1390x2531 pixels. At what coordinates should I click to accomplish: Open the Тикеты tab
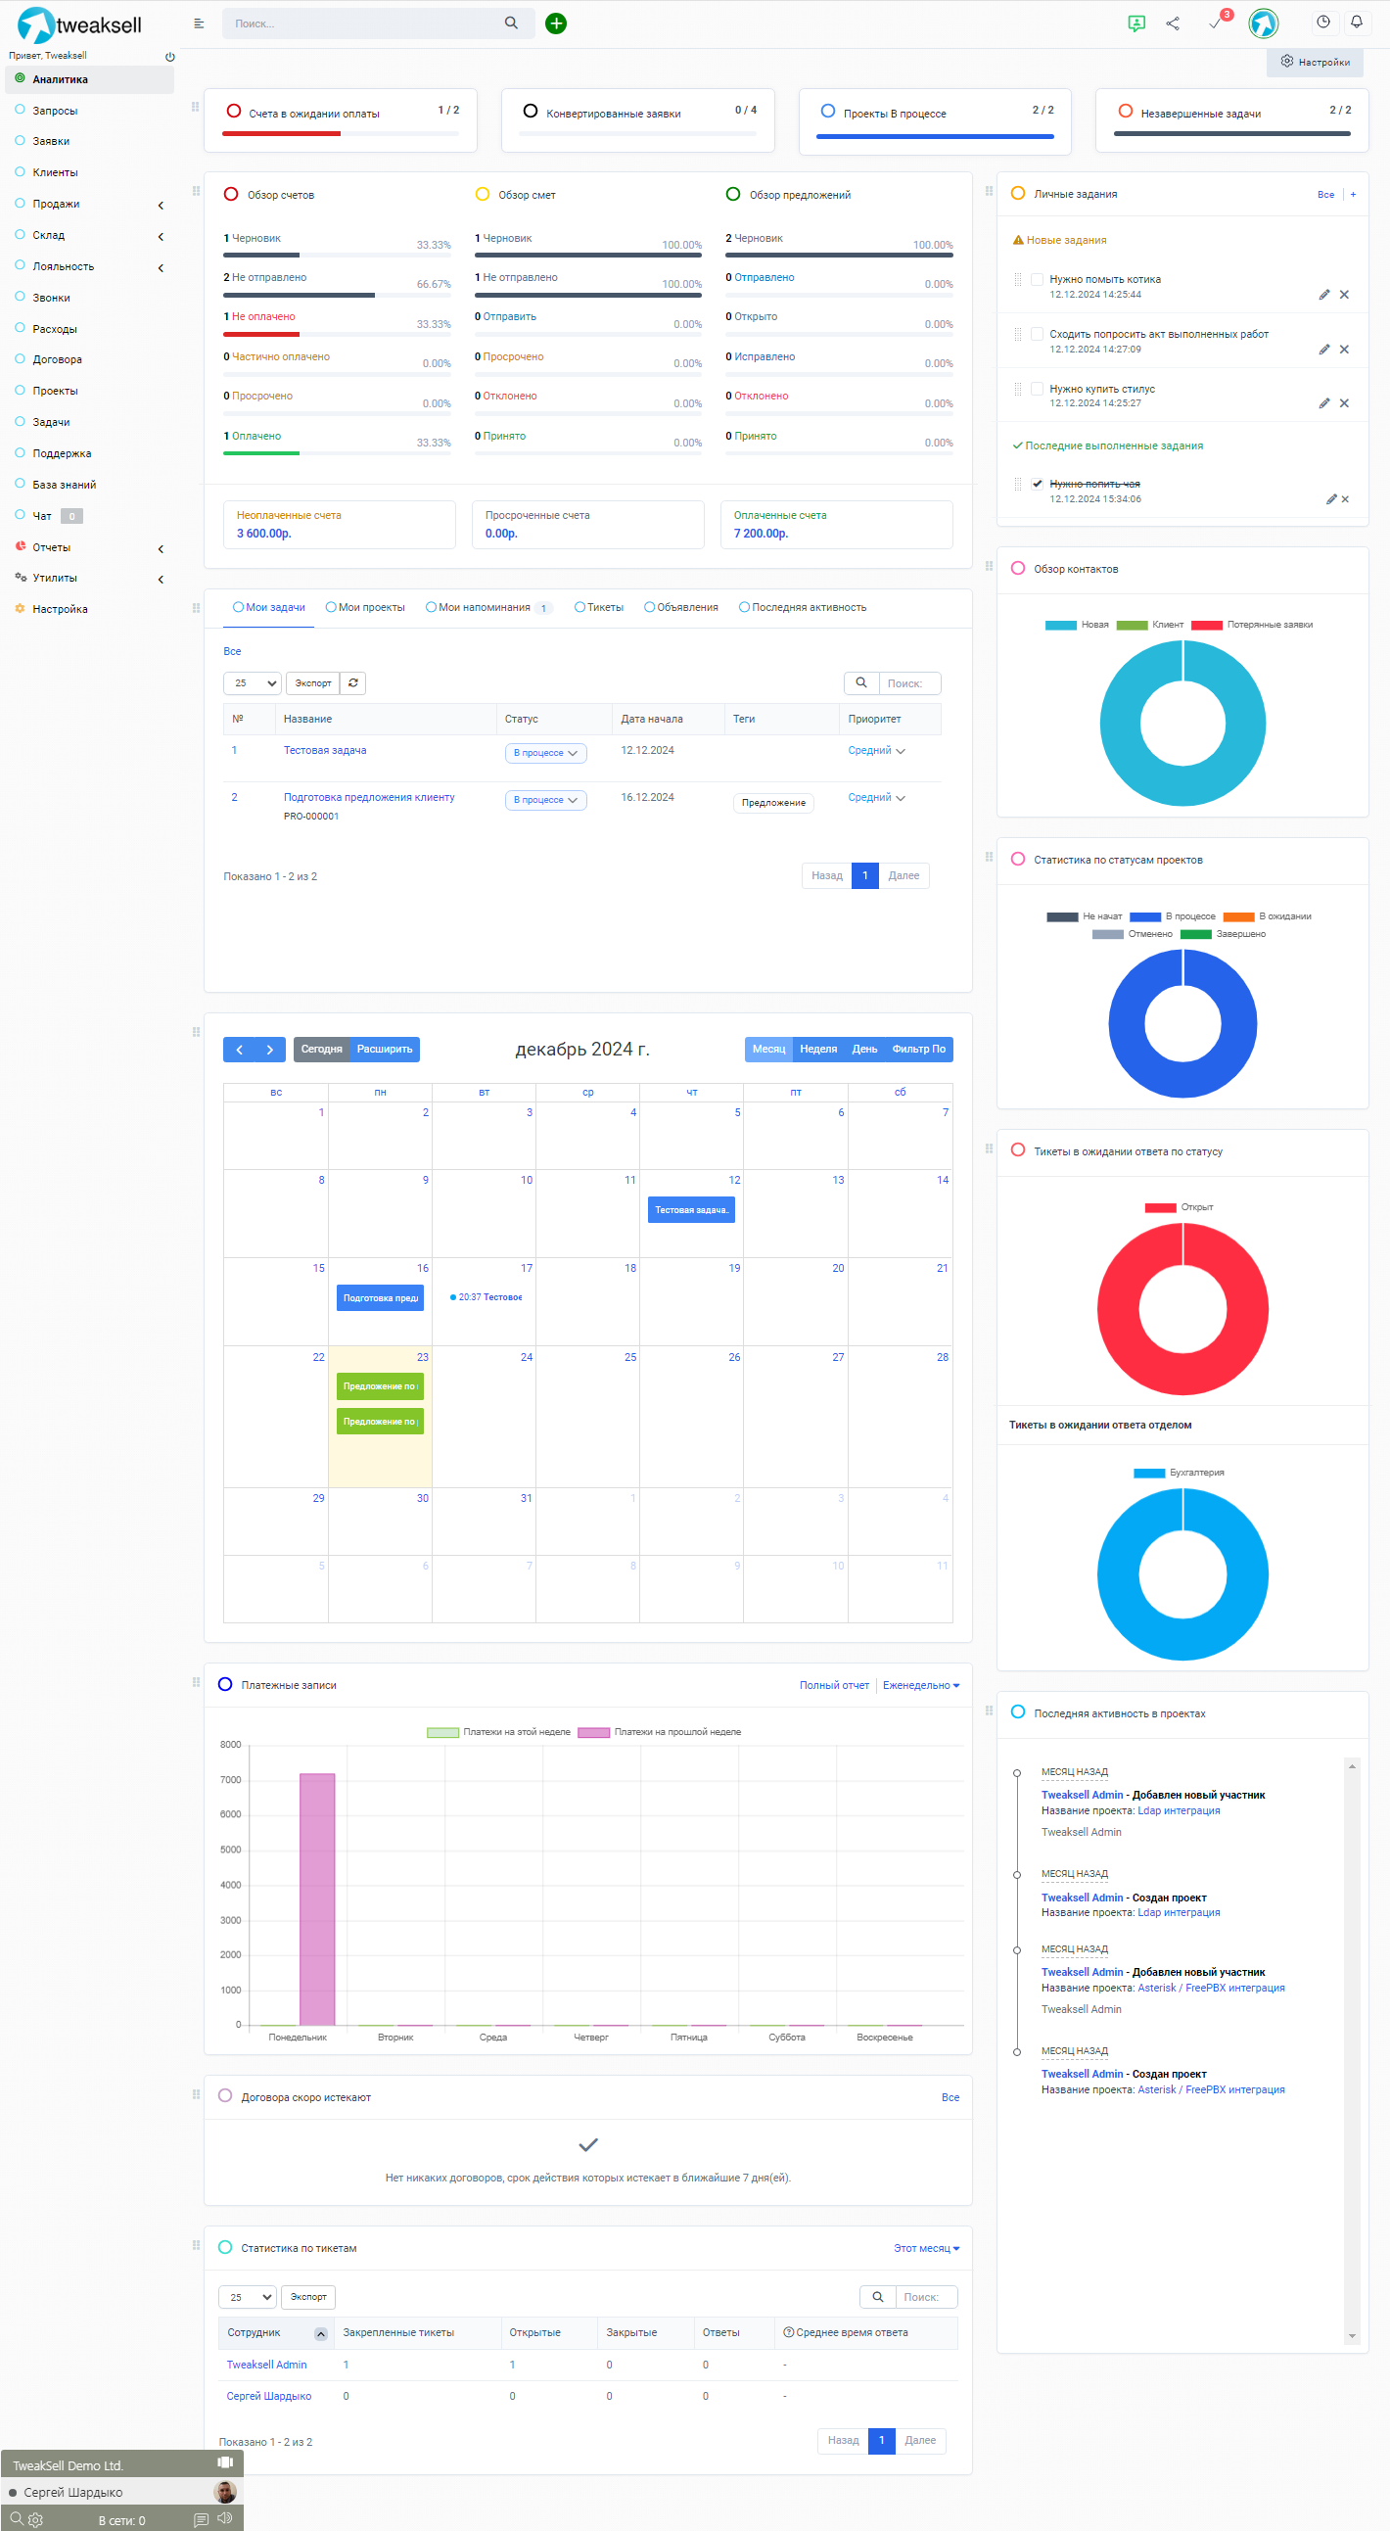click(x=599, y=607)
